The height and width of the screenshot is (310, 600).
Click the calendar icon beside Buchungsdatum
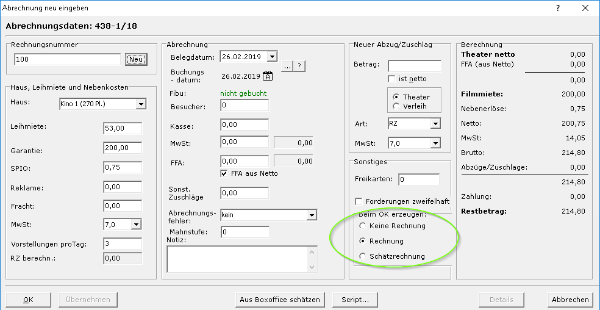(x=267, y=76)
